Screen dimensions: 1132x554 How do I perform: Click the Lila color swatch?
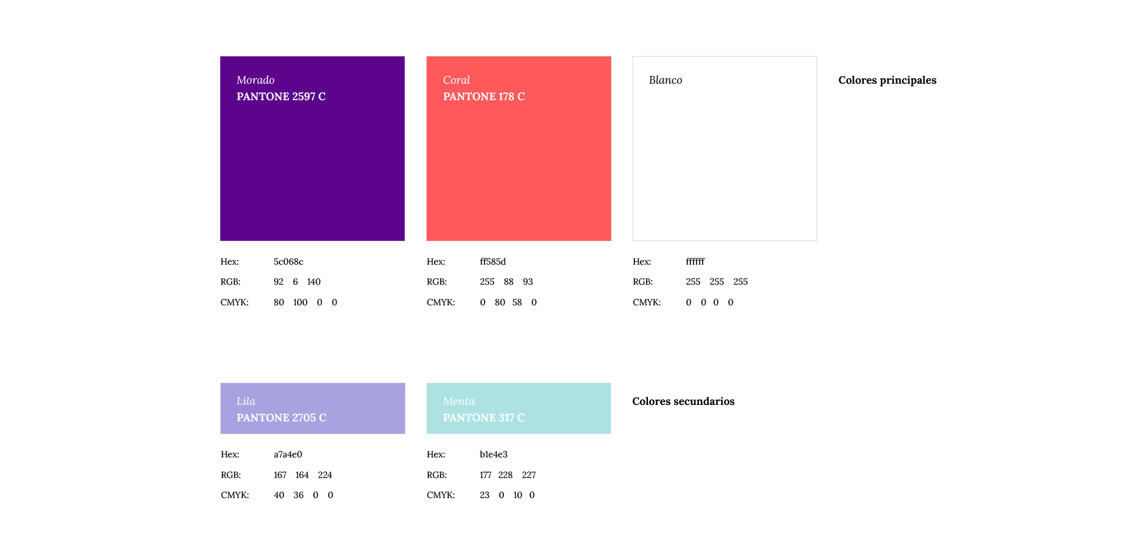(x=312, y=408)
